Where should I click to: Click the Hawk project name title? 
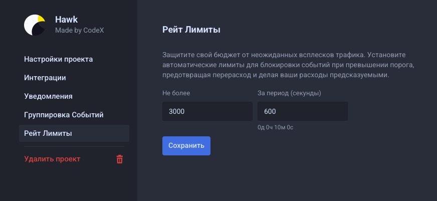(x=66, y=20)
